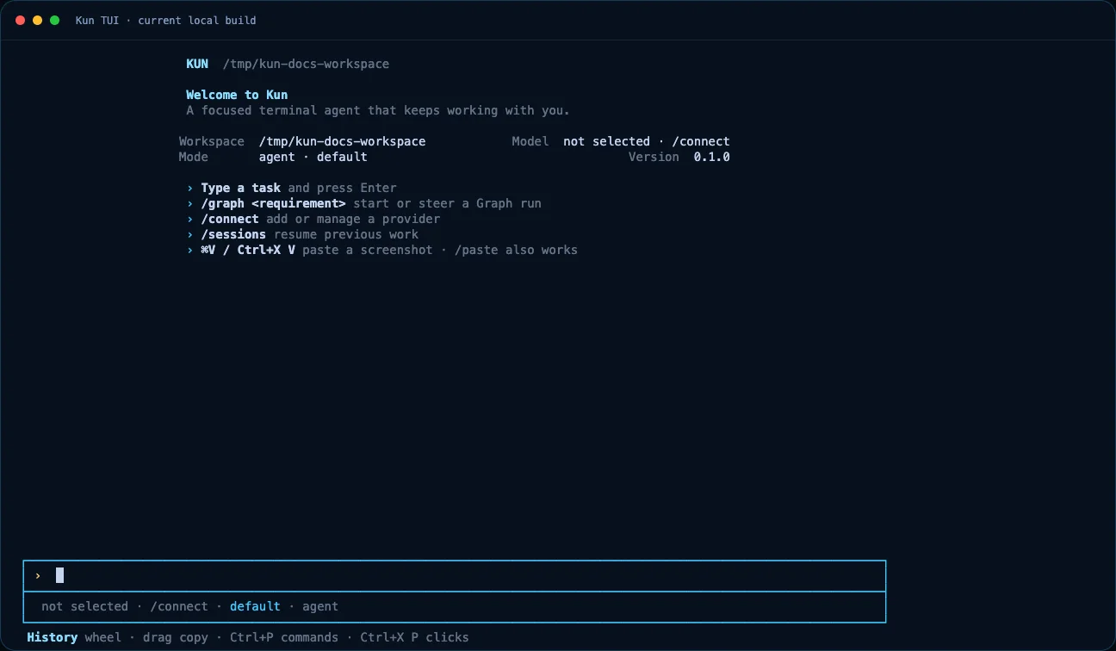Click the yellow minimize window button
1116x651 pixels.
(x=38, y=20)
